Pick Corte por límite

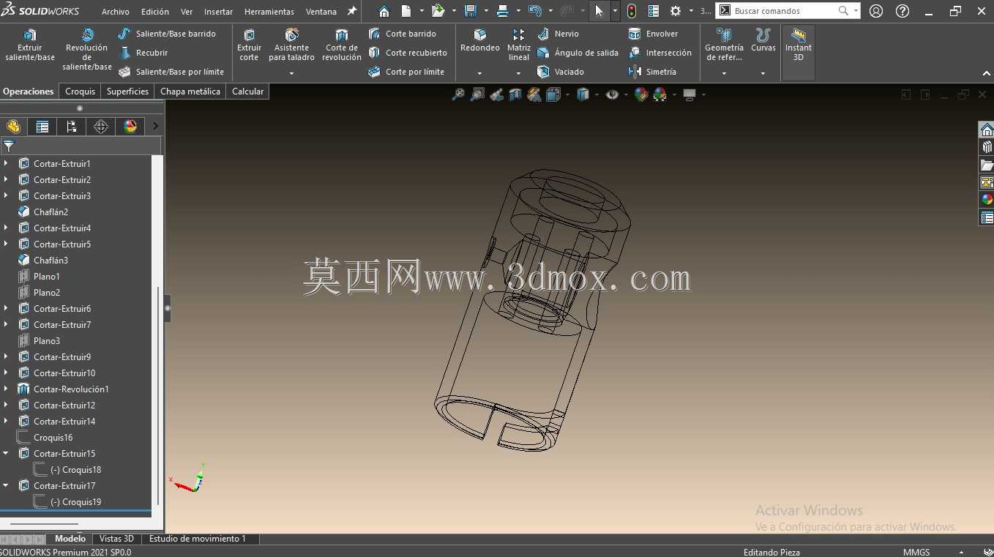(x=406, y=72)
